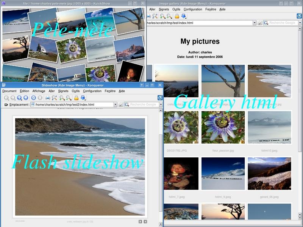Click Go button beside Slideshow location field
Viewport: 303px width, 227px height.
(120, 105)
